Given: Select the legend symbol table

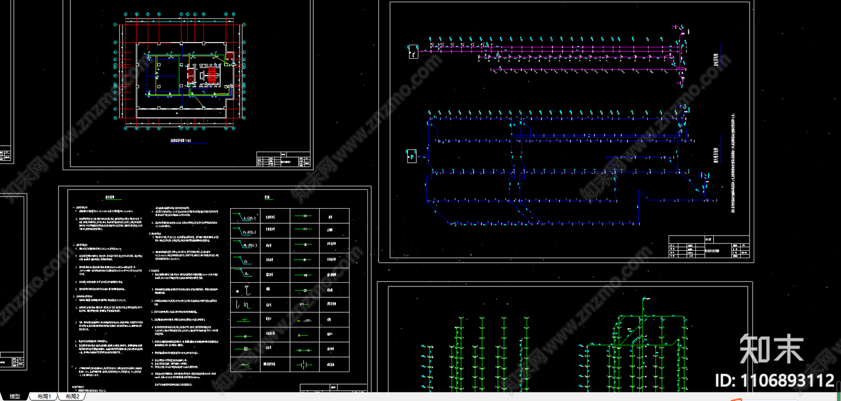Looking at the screenshot, I should (x=290, y=290).
